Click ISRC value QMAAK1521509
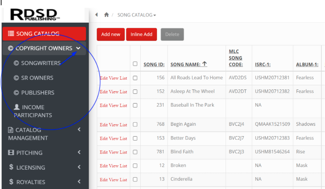This screenshot has height=189, width=325. pos(272,124)
